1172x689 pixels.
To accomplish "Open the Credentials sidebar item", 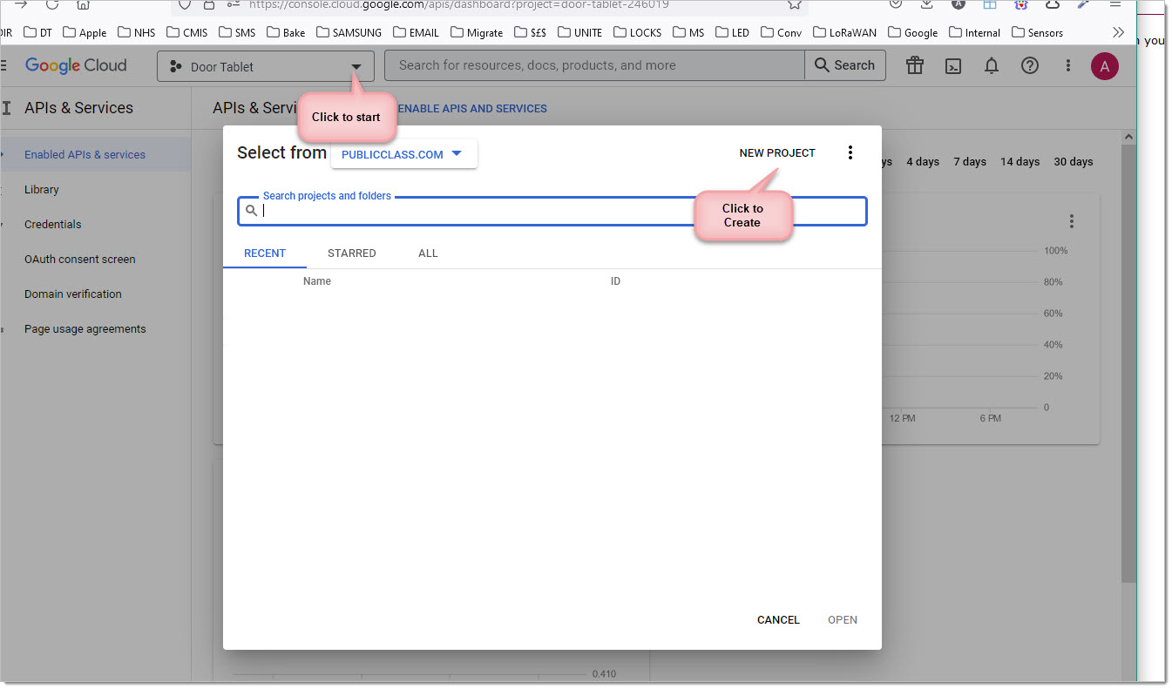I will click(x=52, y=225).
